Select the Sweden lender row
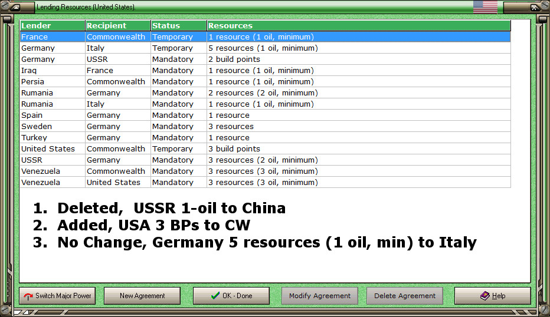 point(265,127)
